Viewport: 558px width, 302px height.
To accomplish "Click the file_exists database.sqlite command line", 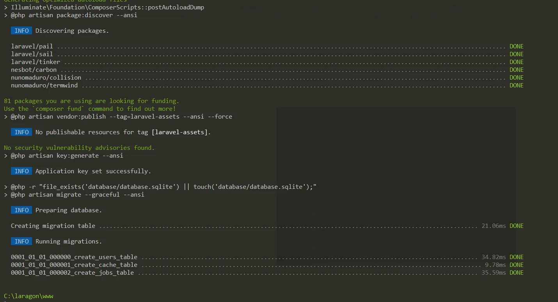I will click(x=160, y=187).
